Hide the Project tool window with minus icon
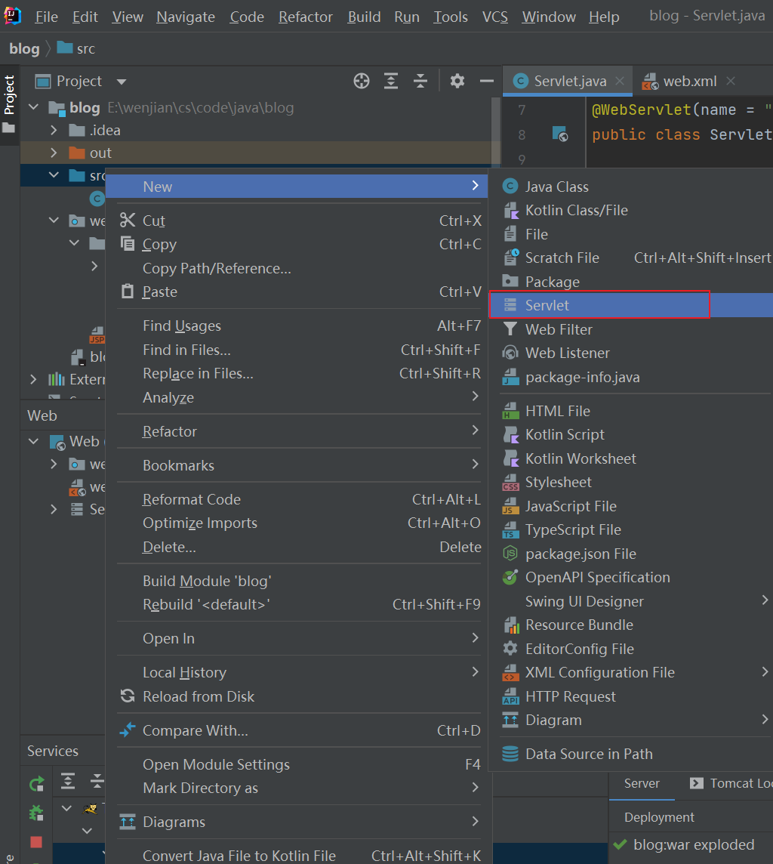773x864 pixels. click(x=487, y=81)
